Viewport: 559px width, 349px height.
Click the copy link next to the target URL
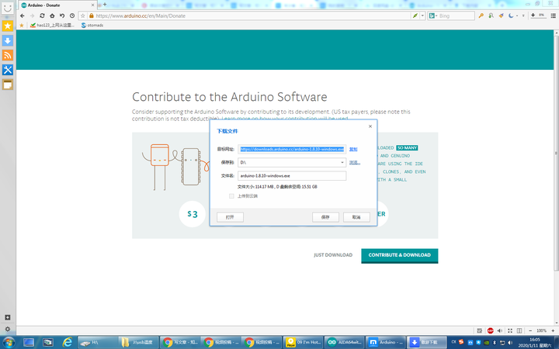tap(353, 149)
